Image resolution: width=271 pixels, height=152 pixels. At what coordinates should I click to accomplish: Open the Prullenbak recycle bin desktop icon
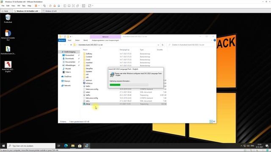point(8,19)
